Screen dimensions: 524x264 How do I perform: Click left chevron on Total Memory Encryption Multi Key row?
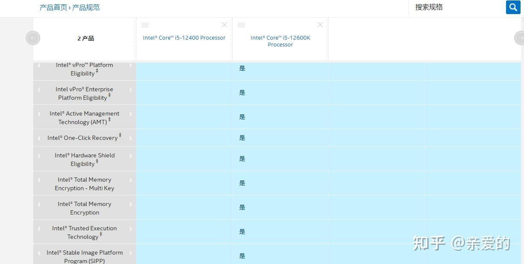coord(39,180)
